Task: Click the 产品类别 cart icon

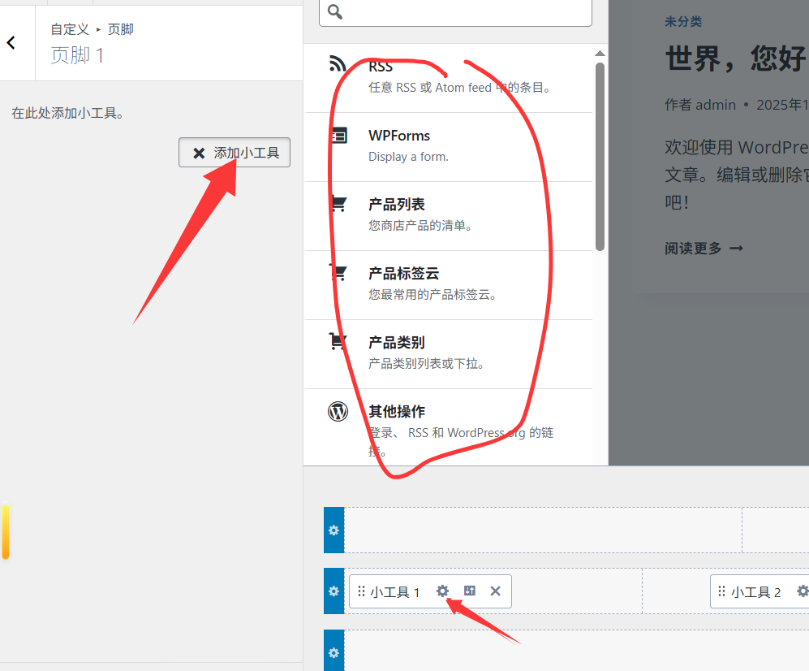Action: (x=338, y=342)
